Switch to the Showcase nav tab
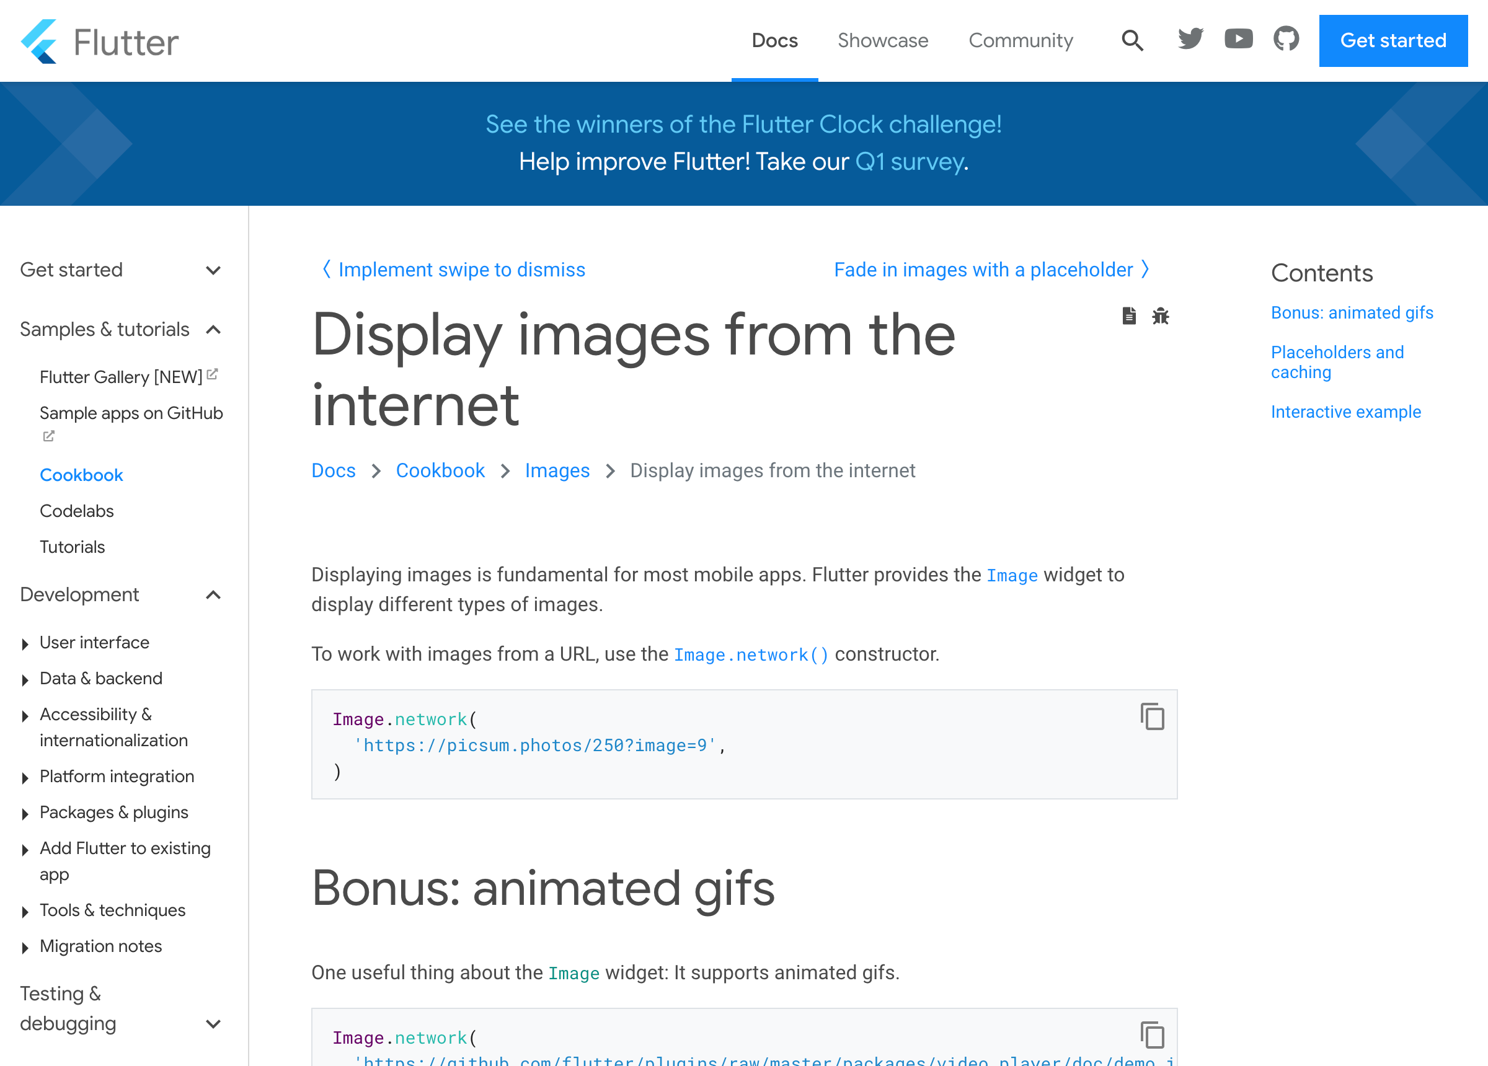1488x1066 pixels. pos(882,41)
